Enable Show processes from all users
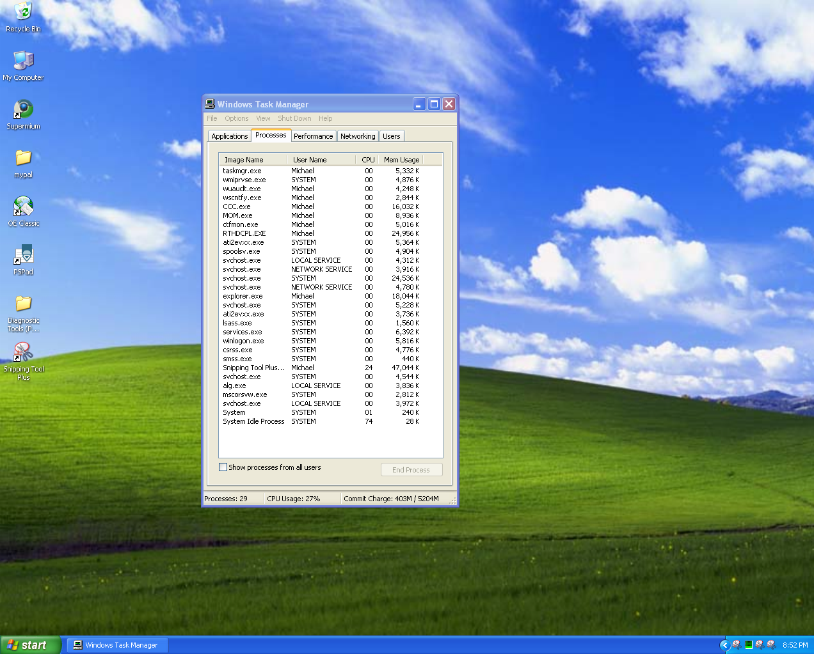 223,467
